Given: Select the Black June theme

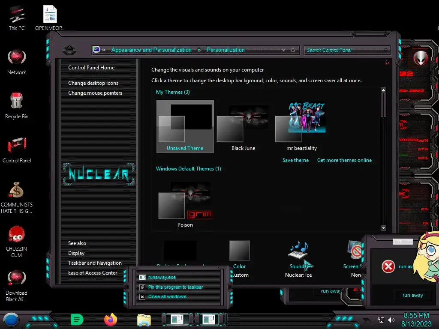Looking at the screenshot, I should tap(243, 127).
